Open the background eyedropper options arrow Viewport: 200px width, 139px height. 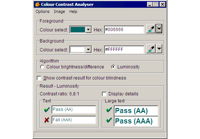pos(159,49)
